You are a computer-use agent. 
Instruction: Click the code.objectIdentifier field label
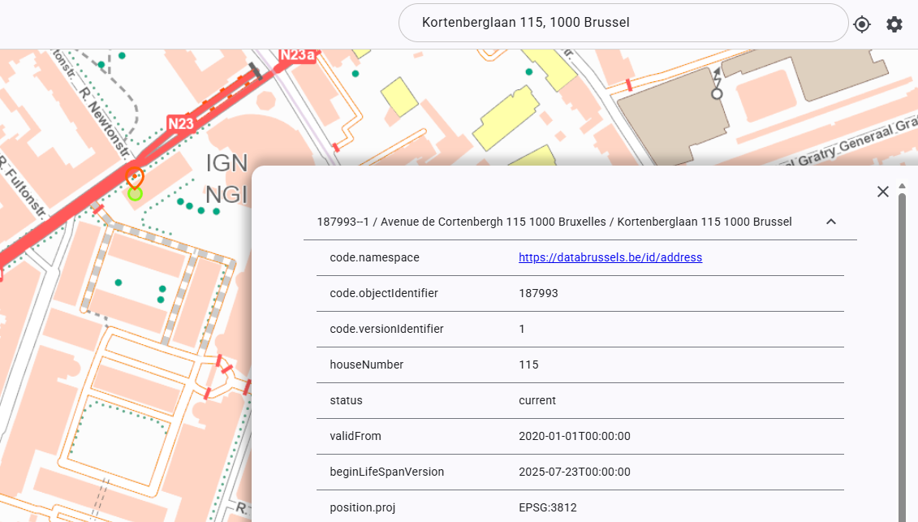tap(383, 293)
